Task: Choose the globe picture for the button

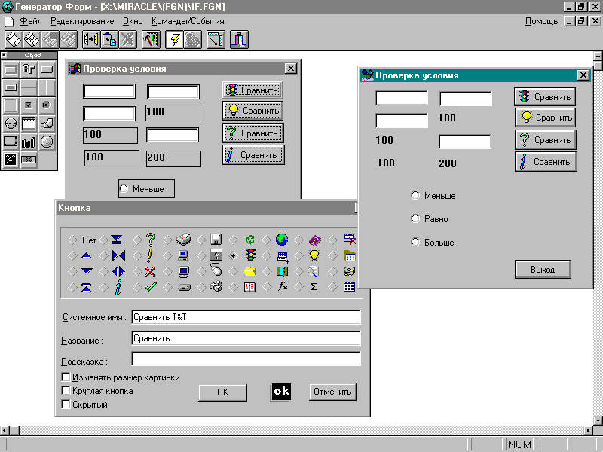Action: [282, 240]
